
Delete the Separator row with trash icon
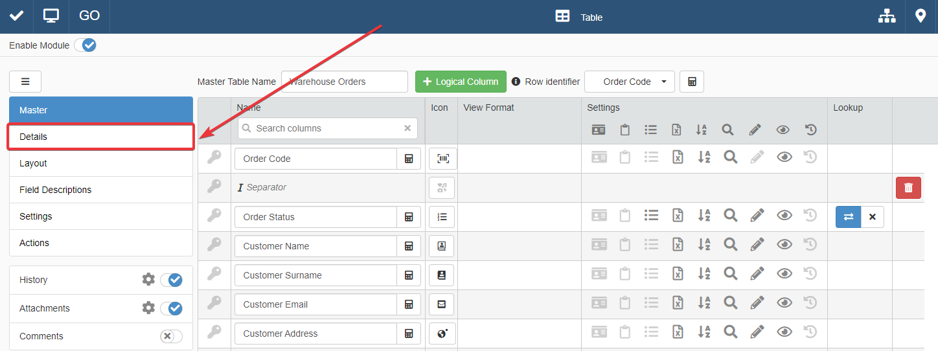[x=908, y=188]
